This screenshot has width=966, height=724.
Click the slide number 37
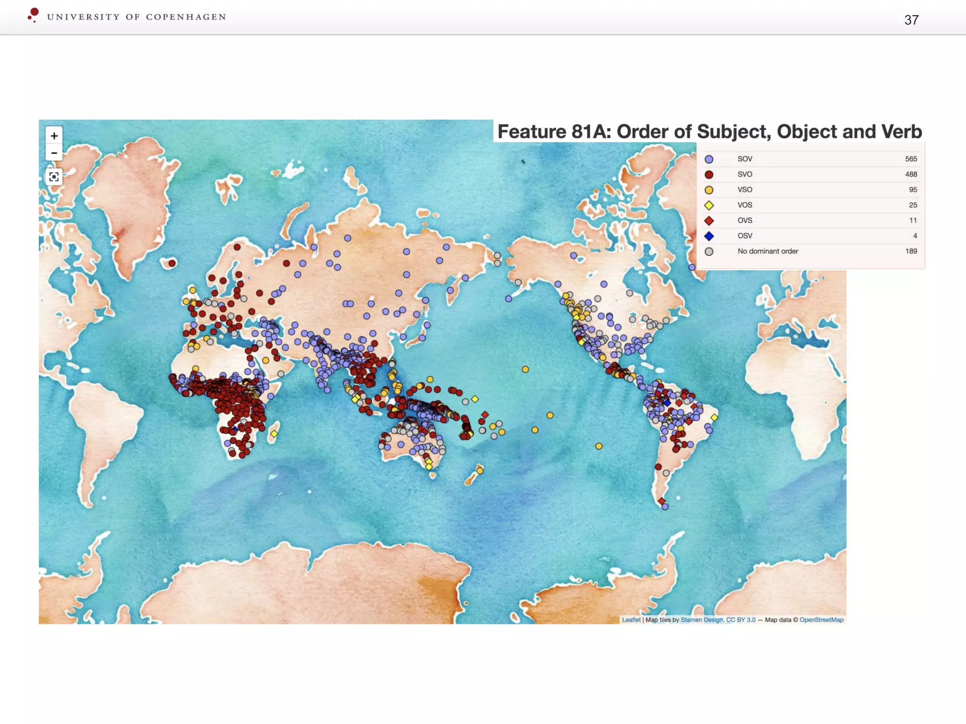tap(911, 20)
